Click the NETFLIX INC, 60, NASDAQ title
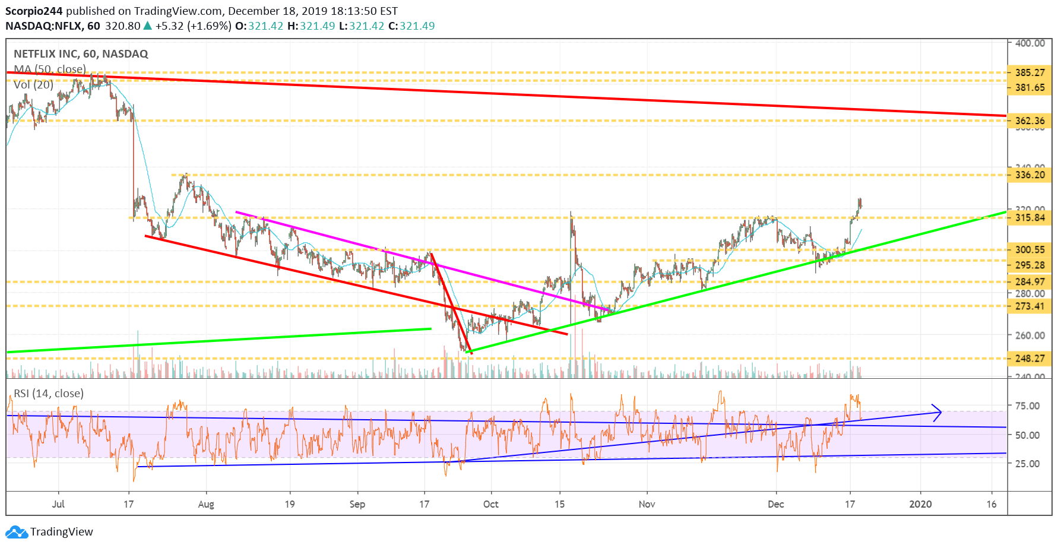The height and width of the screenshot is (548, 1058). tap(81, 54)
